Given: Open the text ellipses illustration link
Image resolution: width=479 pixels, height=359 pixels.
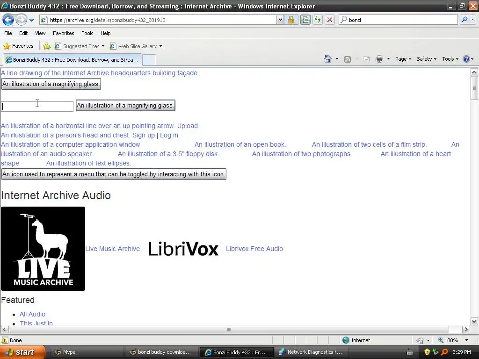Looking at the screenshot, I should [88, 163].
